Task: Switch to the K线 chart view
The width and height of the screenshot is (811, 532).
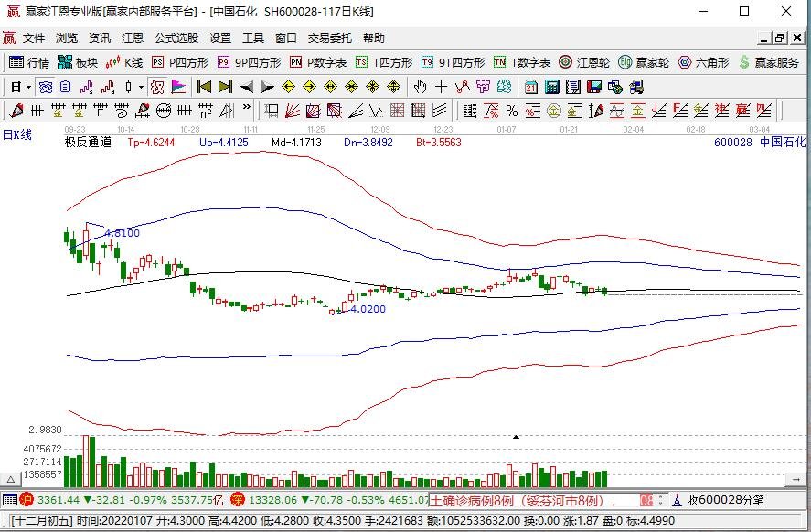Action: (124, 62)
